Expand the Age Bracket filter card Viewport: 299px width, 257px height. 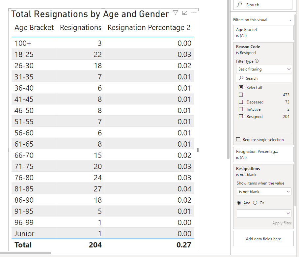[263, 33]
